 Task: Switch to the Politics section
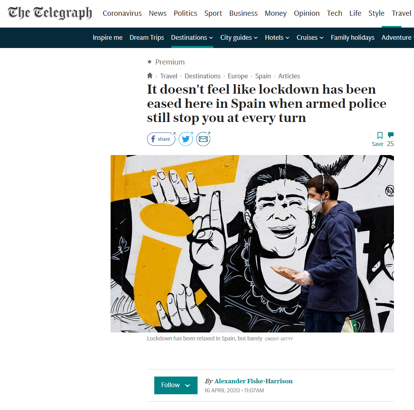click(x=185, y=13)
